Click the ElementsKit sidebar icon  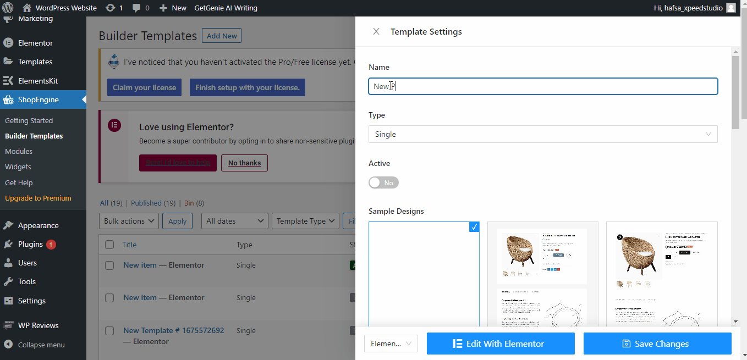tap(8, 81)
